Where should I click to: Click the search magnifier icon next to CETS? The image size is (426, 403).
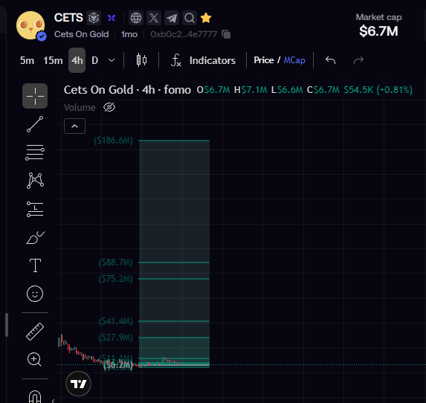pyautogui.click(x=190, y=18)
